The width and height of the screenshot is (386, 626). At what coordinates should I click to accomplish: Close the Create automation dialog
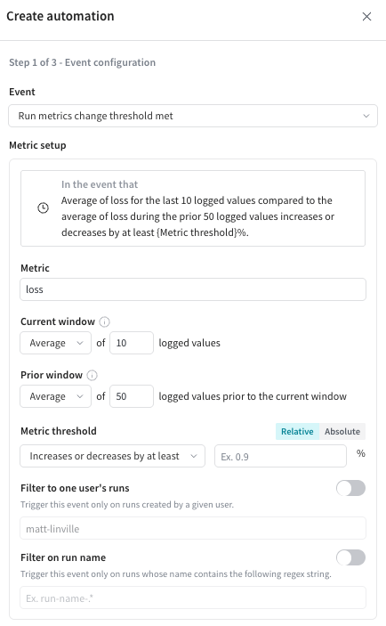coord(366,16)
